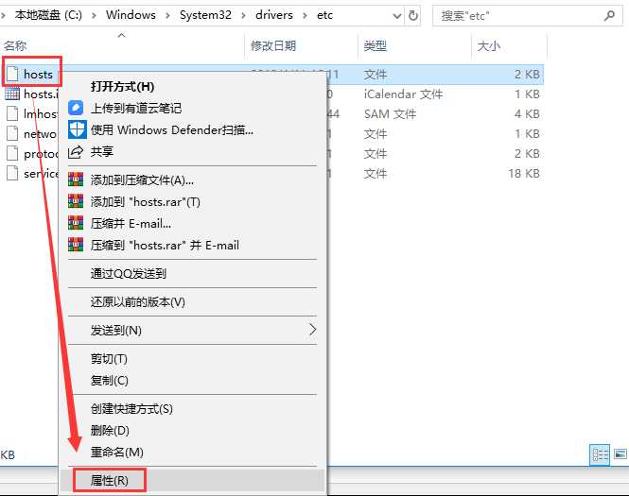Click WinRAR icon beside 添加到压缩文件(A)

76,180
